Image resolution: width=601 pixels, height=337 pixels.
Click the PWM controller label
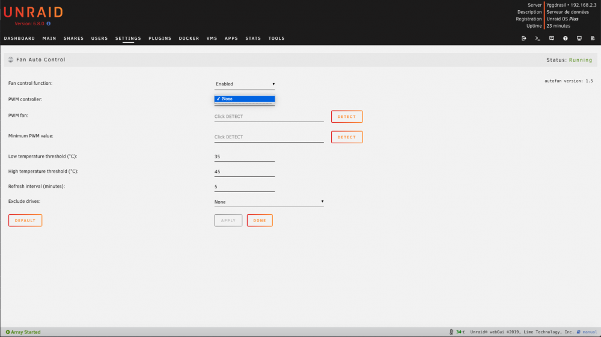25,99
